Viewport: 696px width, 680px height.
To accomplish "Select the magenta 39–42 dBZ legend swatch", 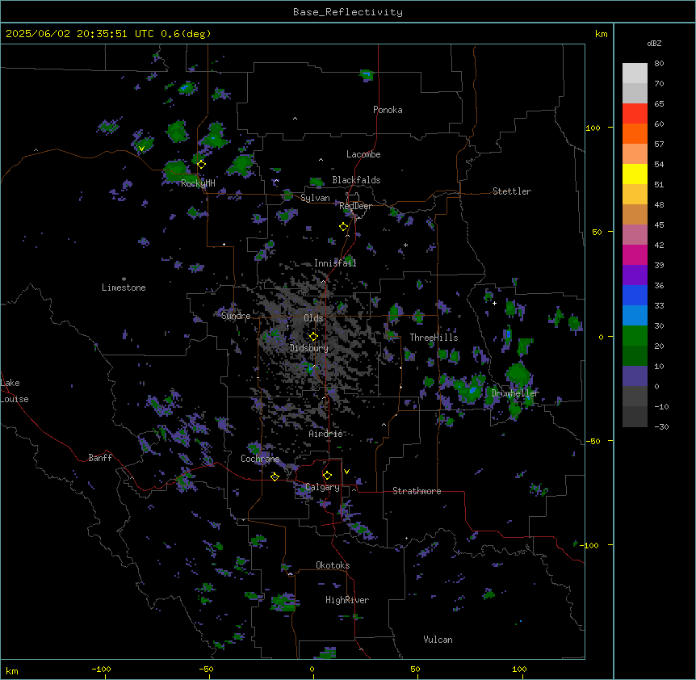I will coord(635,254).
